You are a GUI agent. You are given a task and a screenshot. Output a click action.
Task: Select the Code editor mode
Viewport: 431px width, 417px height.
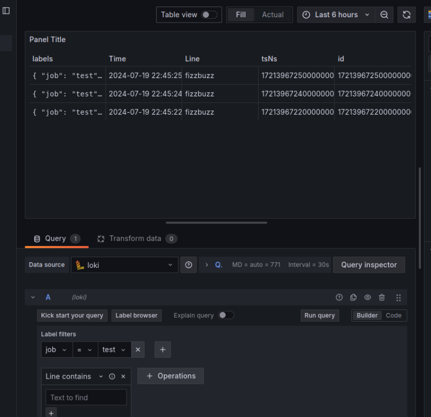pyautogui.click(x=393, y=316)
